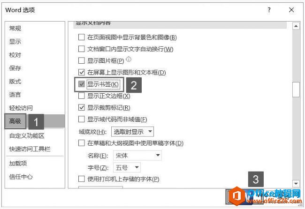Uncheck 在屏幕上显示图形和文本框
This screenshot has height=209, width=305.
coord(82,72)
